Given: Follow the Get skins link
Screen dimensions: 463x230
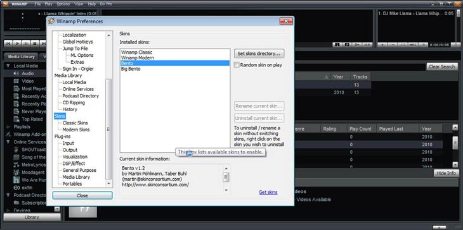Looking at the screenshot, I should pyautogui.click(x=268, y=192).
